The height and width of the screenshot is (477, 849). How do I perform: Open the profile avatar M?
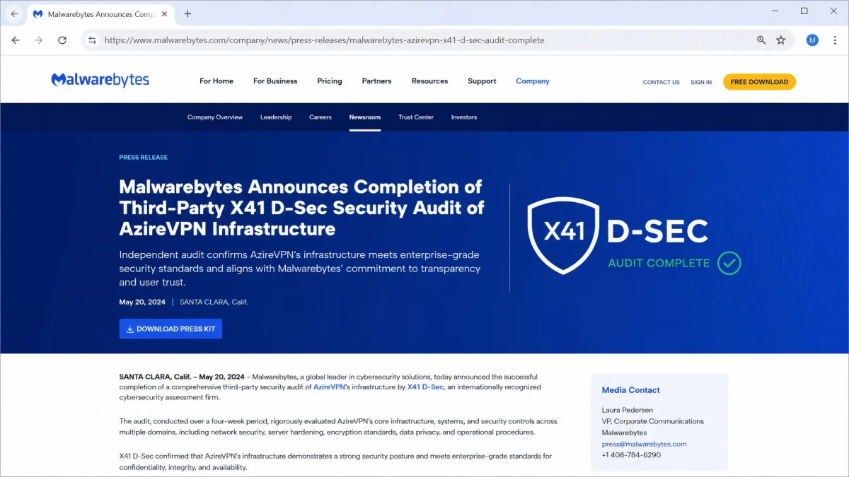pos(812,40)
